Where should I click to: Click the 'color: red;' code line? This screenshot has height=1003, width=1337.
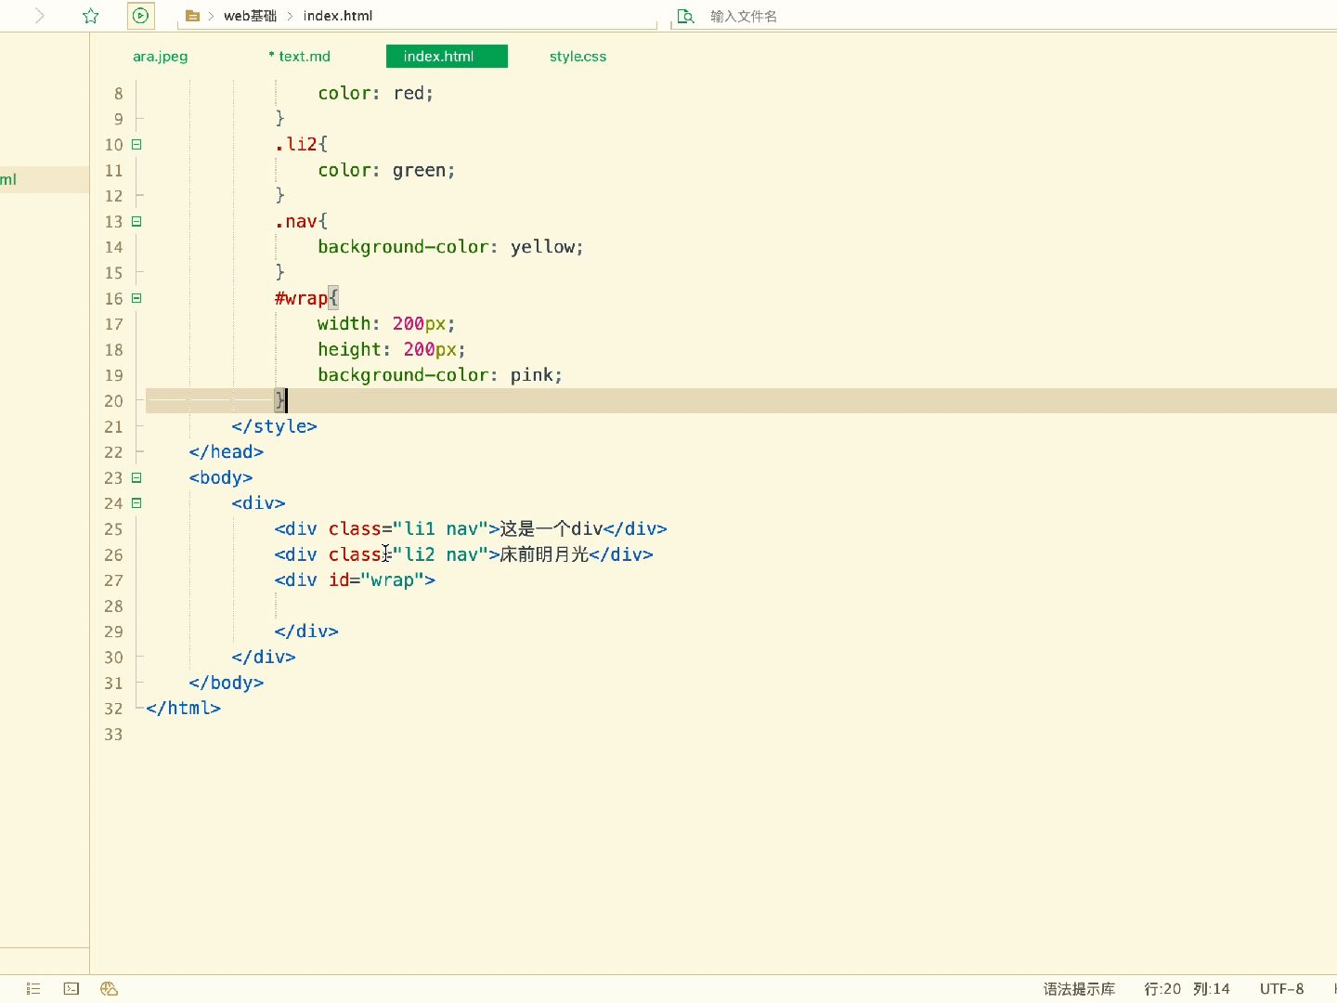point(375,93)
